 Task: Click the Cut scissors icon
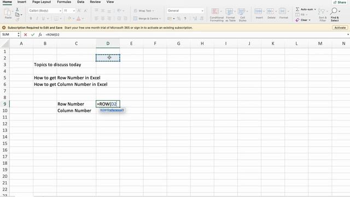pos(17,9)
